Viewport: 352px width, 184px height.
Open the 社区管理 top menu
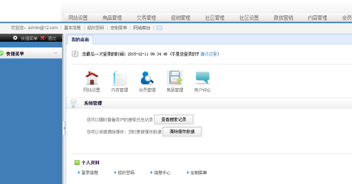pyautogui.click(x=215, y=18)
